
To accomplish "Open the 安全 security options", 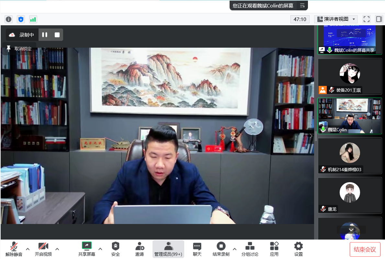I will [116, 249].
